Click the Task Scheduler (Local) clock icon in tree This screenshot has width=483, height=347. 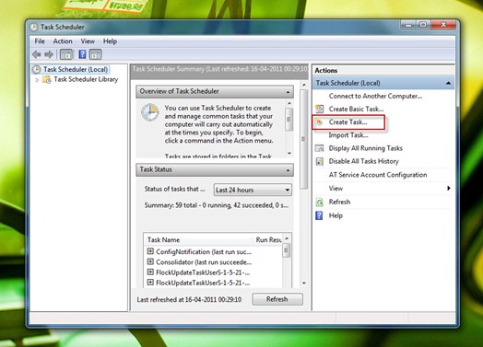(x=36, y=70)
